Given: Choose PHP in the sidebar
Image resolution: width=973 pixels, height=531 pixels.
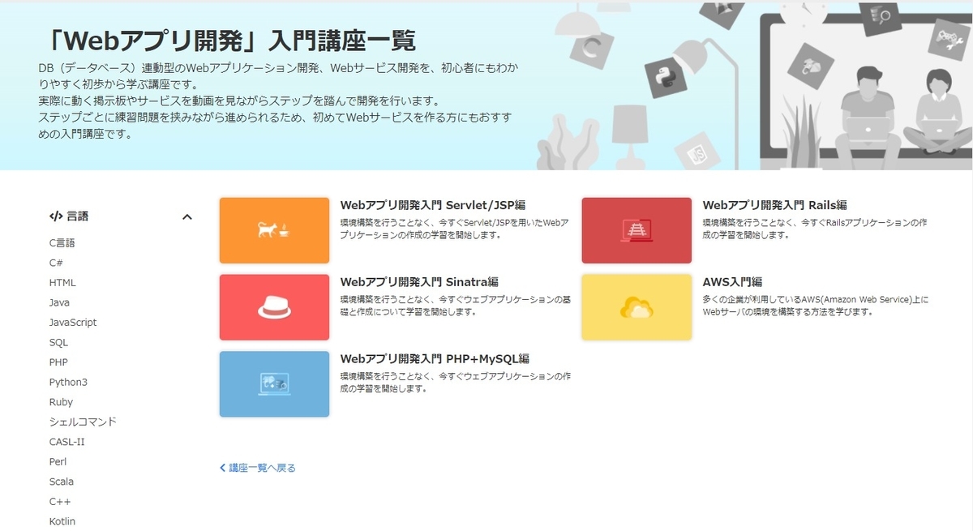Looking at the screenshot, I should click(x=58, y=362).
